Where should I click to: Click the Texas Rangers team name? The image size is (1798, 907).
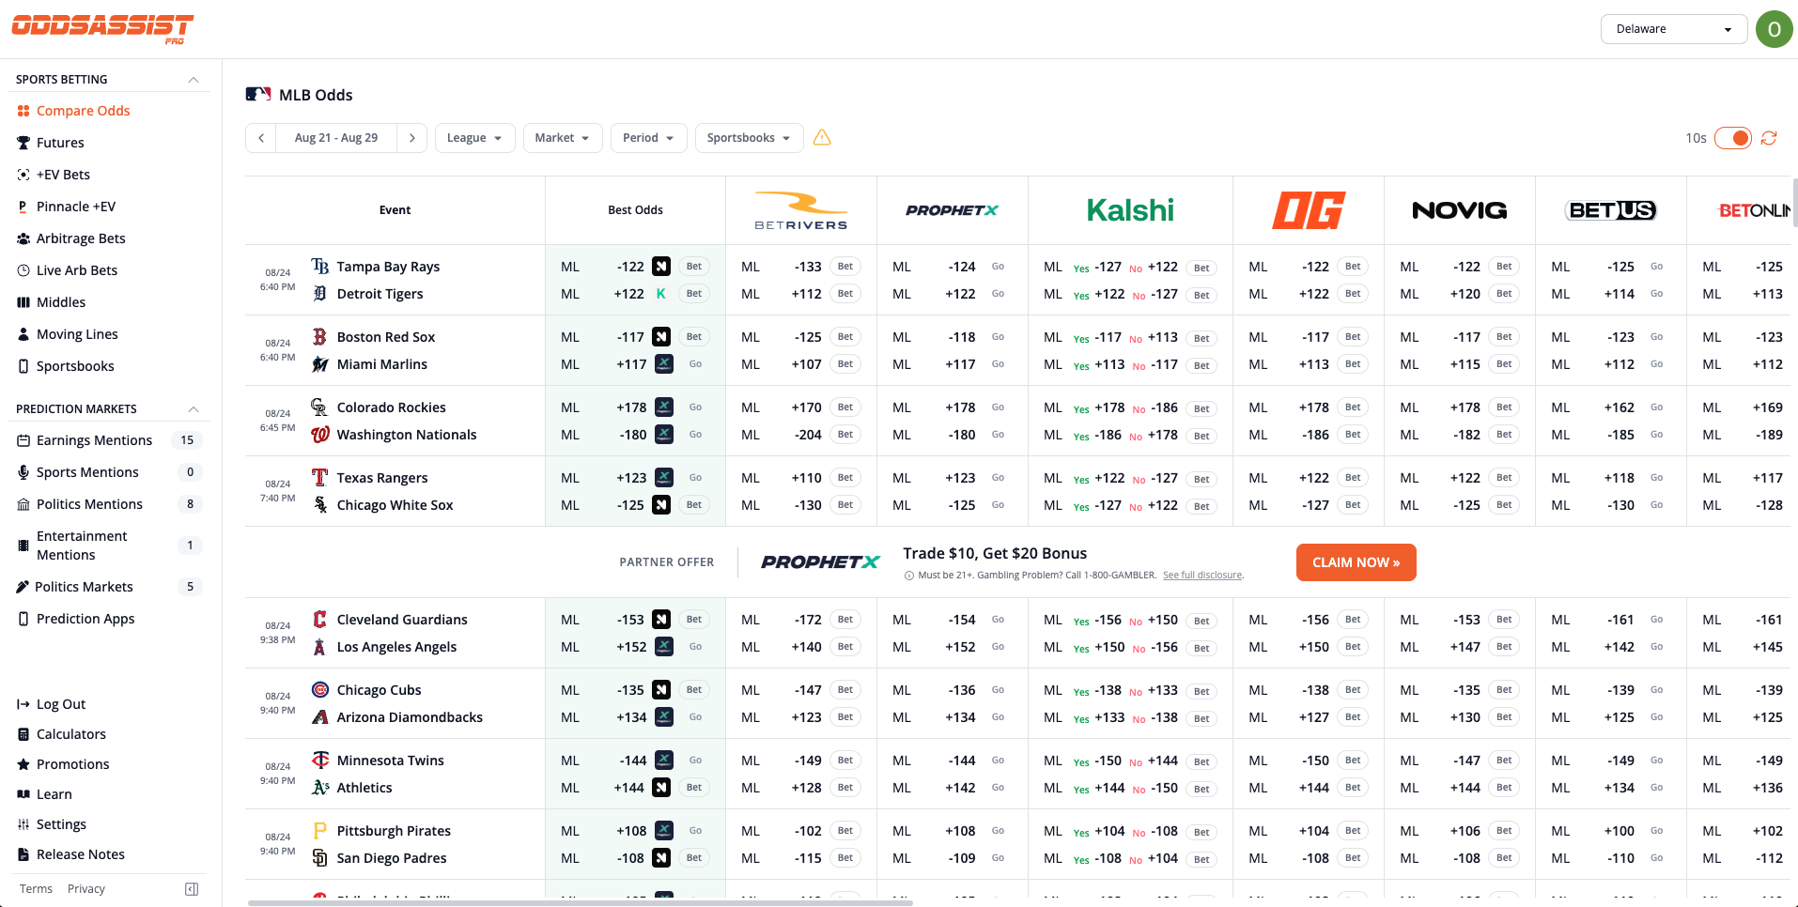(382, 478)
